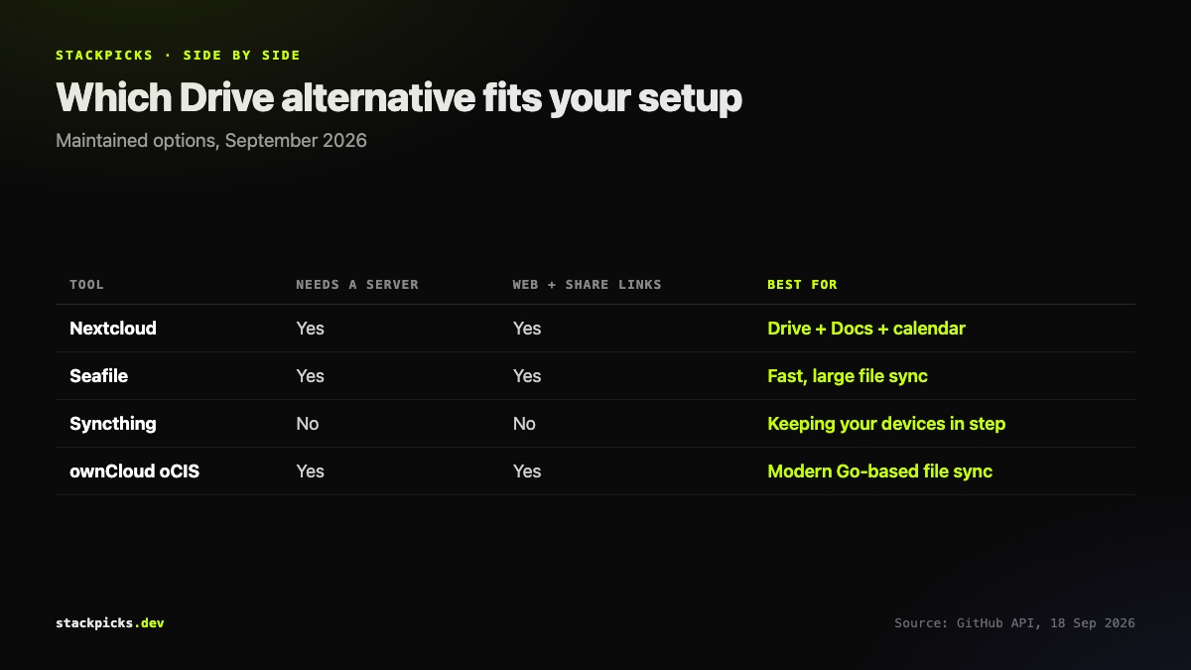Click 'Fast, large file sync' in Best For
Screen dimensions: 1191x670
pyautogui.click(x=848, y=376)
